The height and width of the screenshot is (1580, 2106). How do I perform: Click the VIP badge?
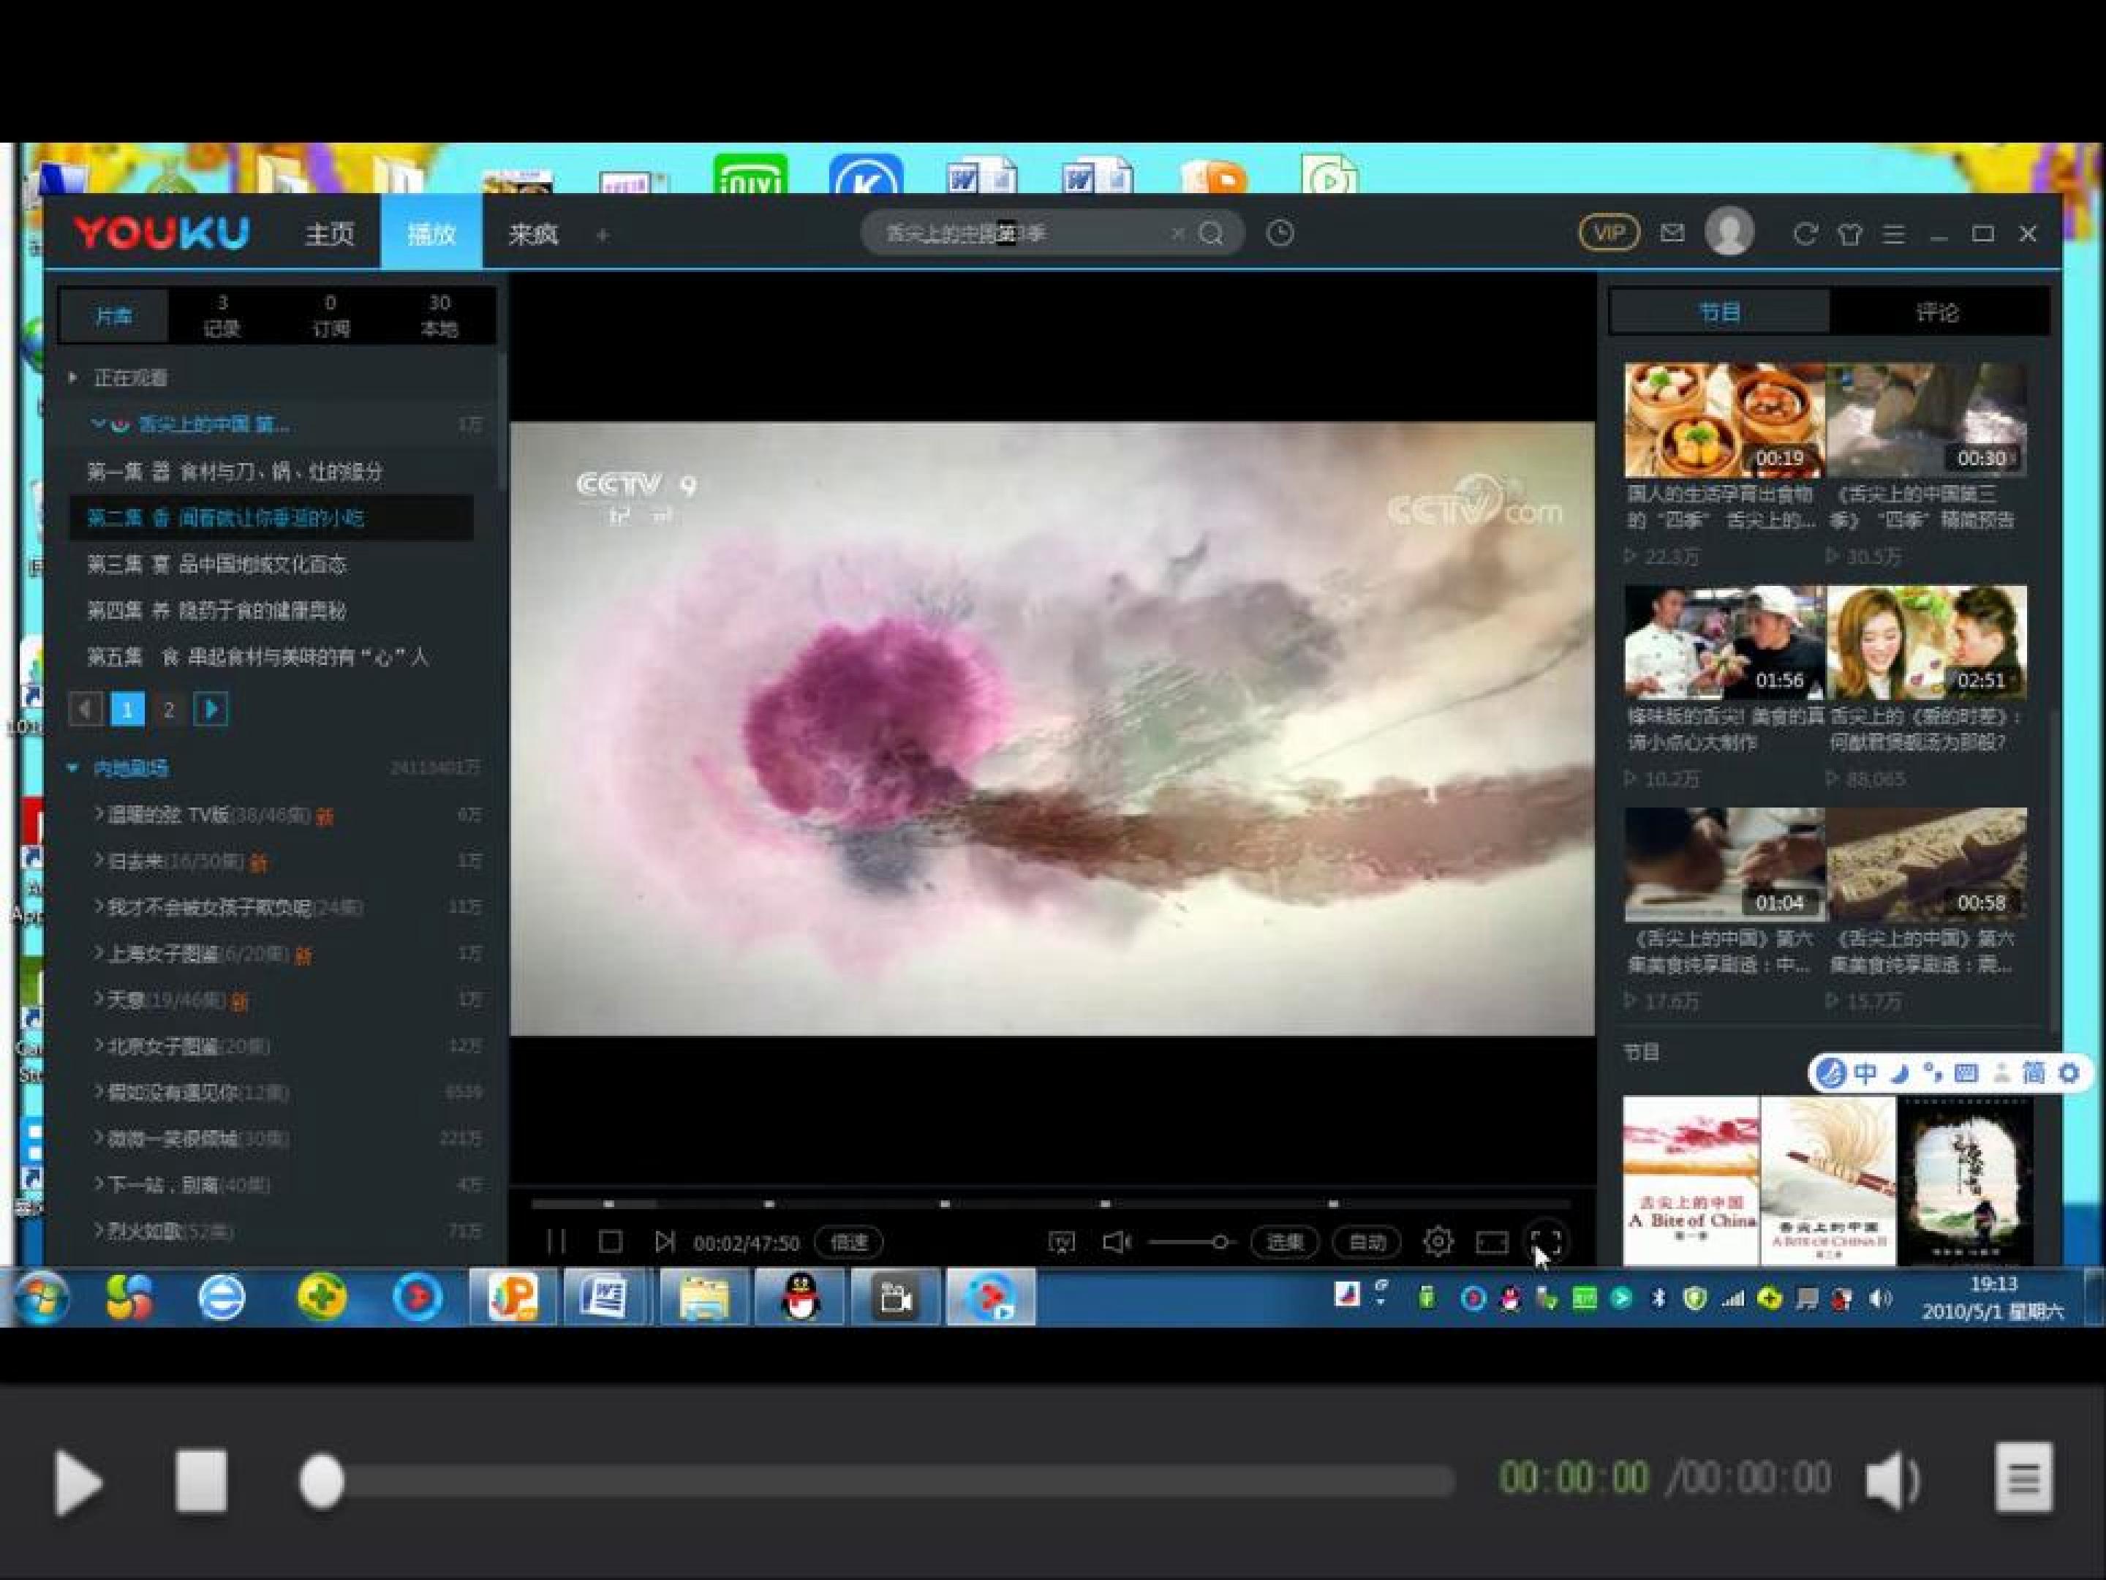pos(1609,233)
